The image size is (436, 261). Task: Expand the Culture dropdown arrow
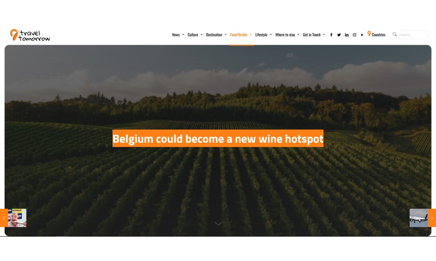[201, 35]
